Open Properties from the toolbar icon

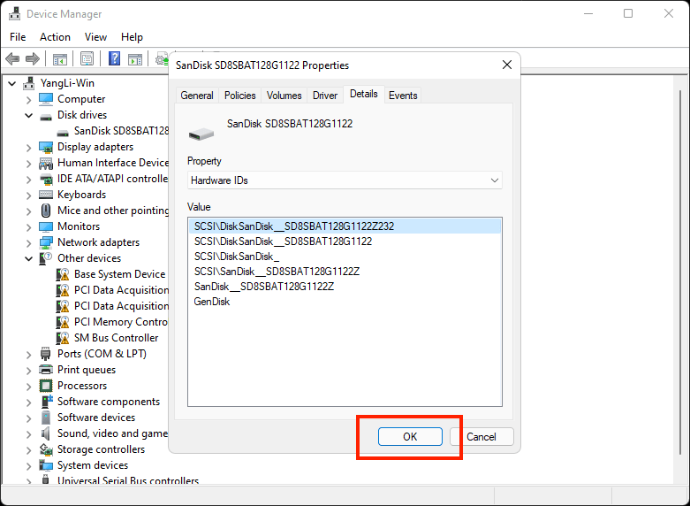[x=87, y=58]
